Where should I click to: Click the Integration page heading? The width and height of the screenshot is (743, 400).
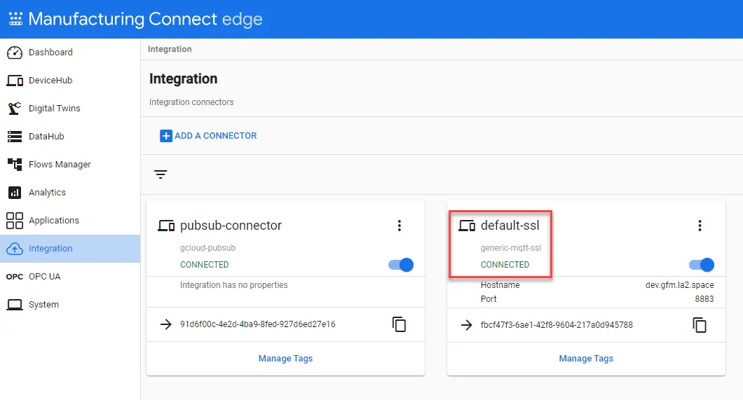point(184,78)
